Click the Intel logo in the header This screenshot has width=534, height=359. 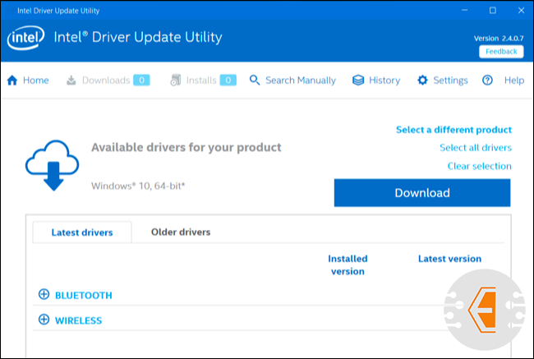pyautogui.click(x=26, y=38)
